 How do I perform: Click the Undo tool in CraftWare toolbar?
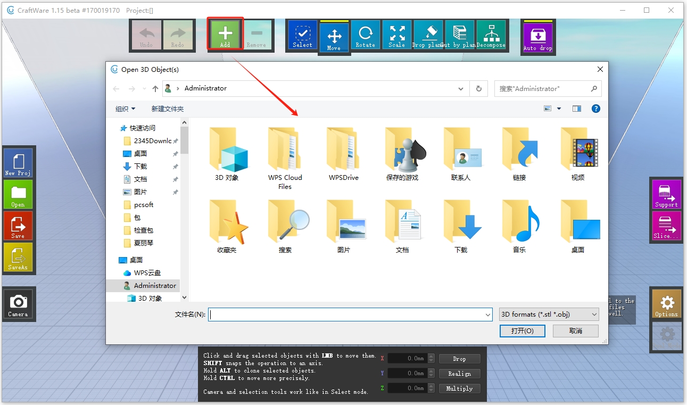click(146, 35)
